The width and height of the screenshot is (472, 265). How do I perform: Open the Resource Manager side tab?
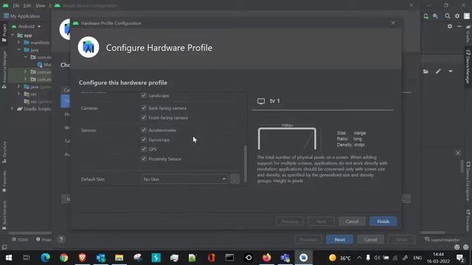tap(4, 70)
